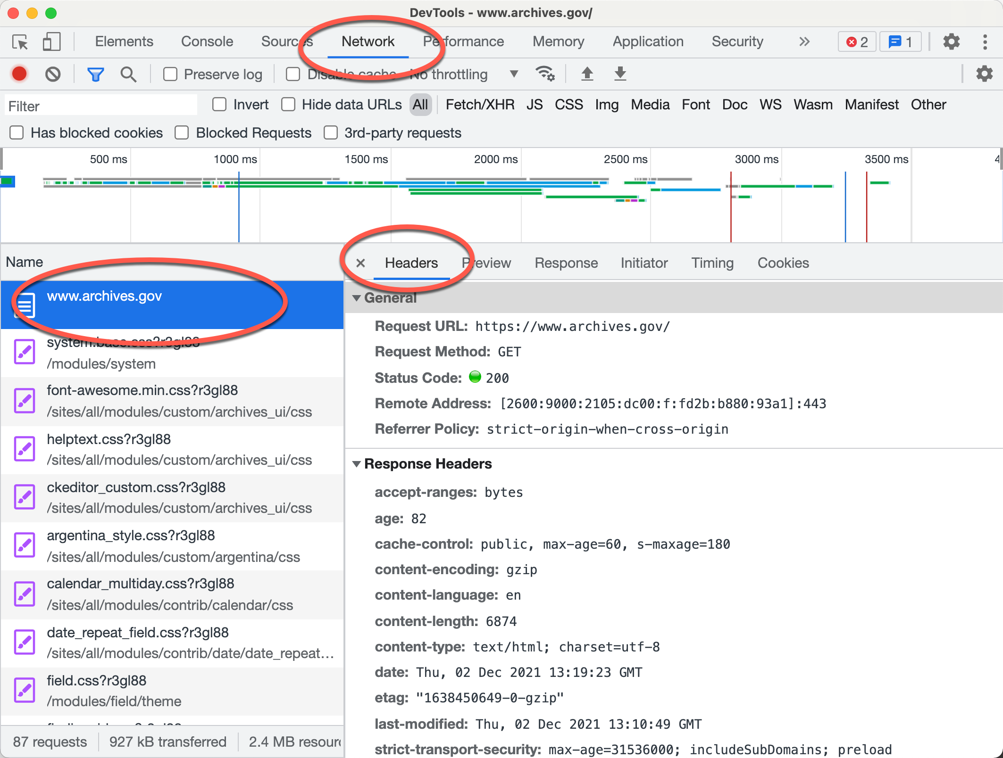Viewport: 1003px width, 758px height.
Task: Export HAR file using the download icon
Action: tap(619, 74)
